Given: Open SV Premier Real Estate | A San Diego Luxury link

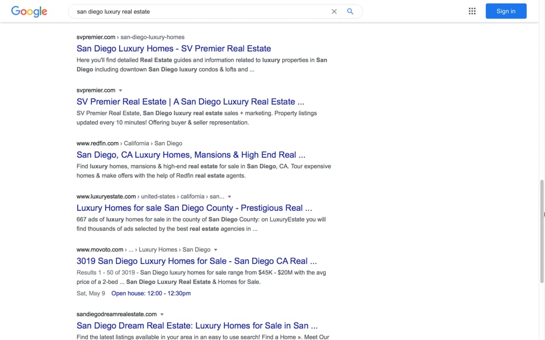Looking at the screenshot, I should (x=190, y=101).
